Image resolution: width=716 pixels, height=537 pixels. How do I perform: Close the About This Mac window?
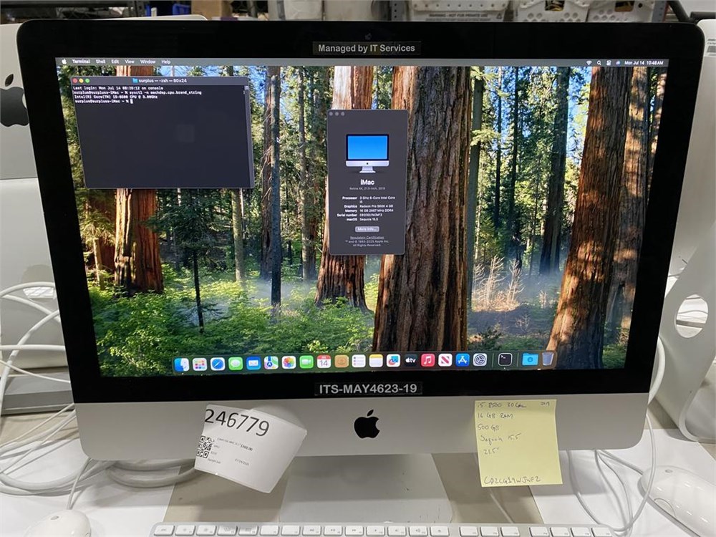pos(332,114)
